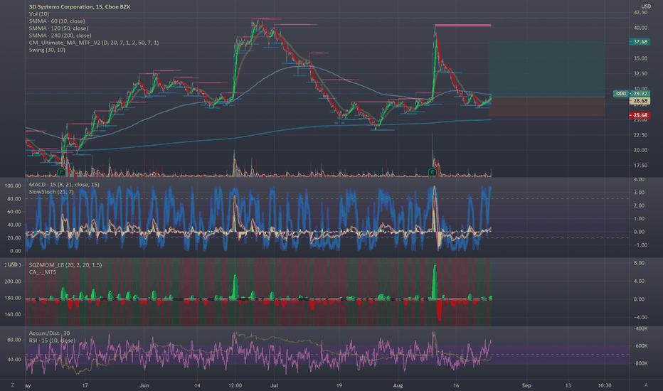
Task: Click the 29.22 last price label
Action: tap(640, 93)
